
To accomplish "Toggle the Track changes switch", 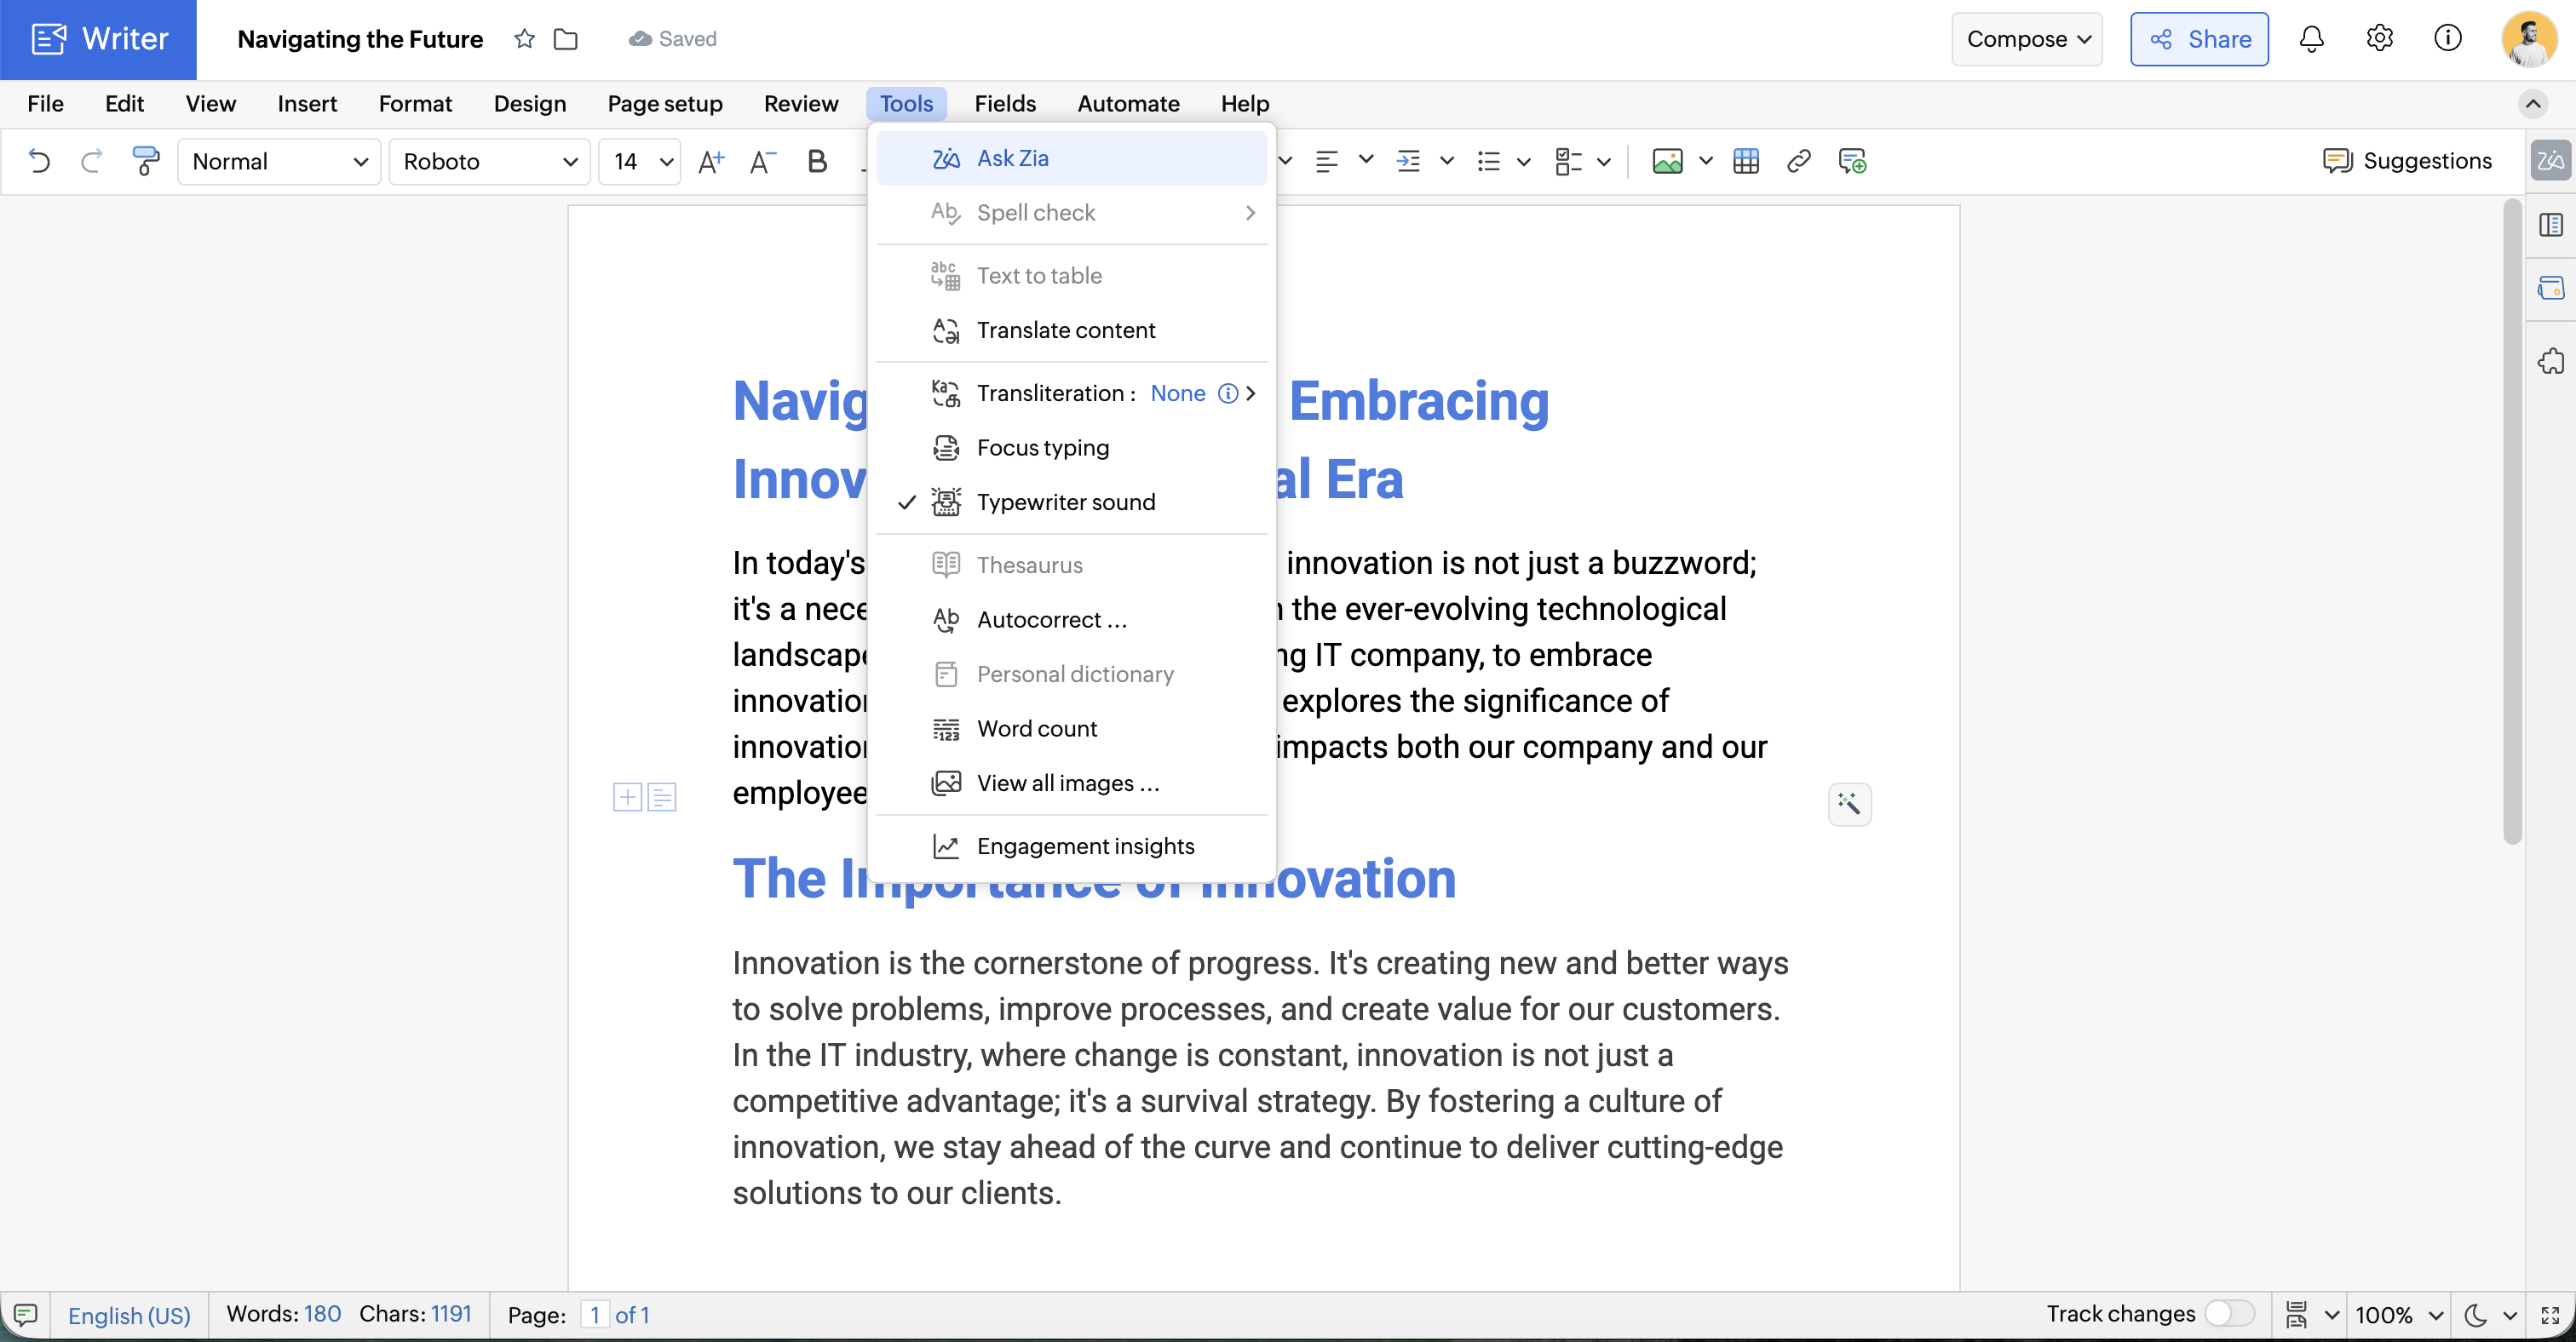I will pos(2229,1313).
